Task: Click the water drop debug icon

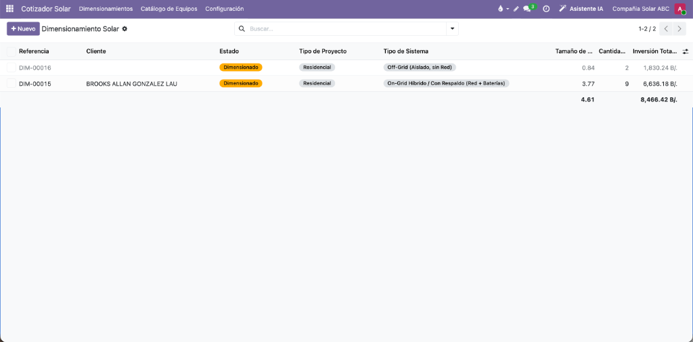Action: click(x=500, y=9)
